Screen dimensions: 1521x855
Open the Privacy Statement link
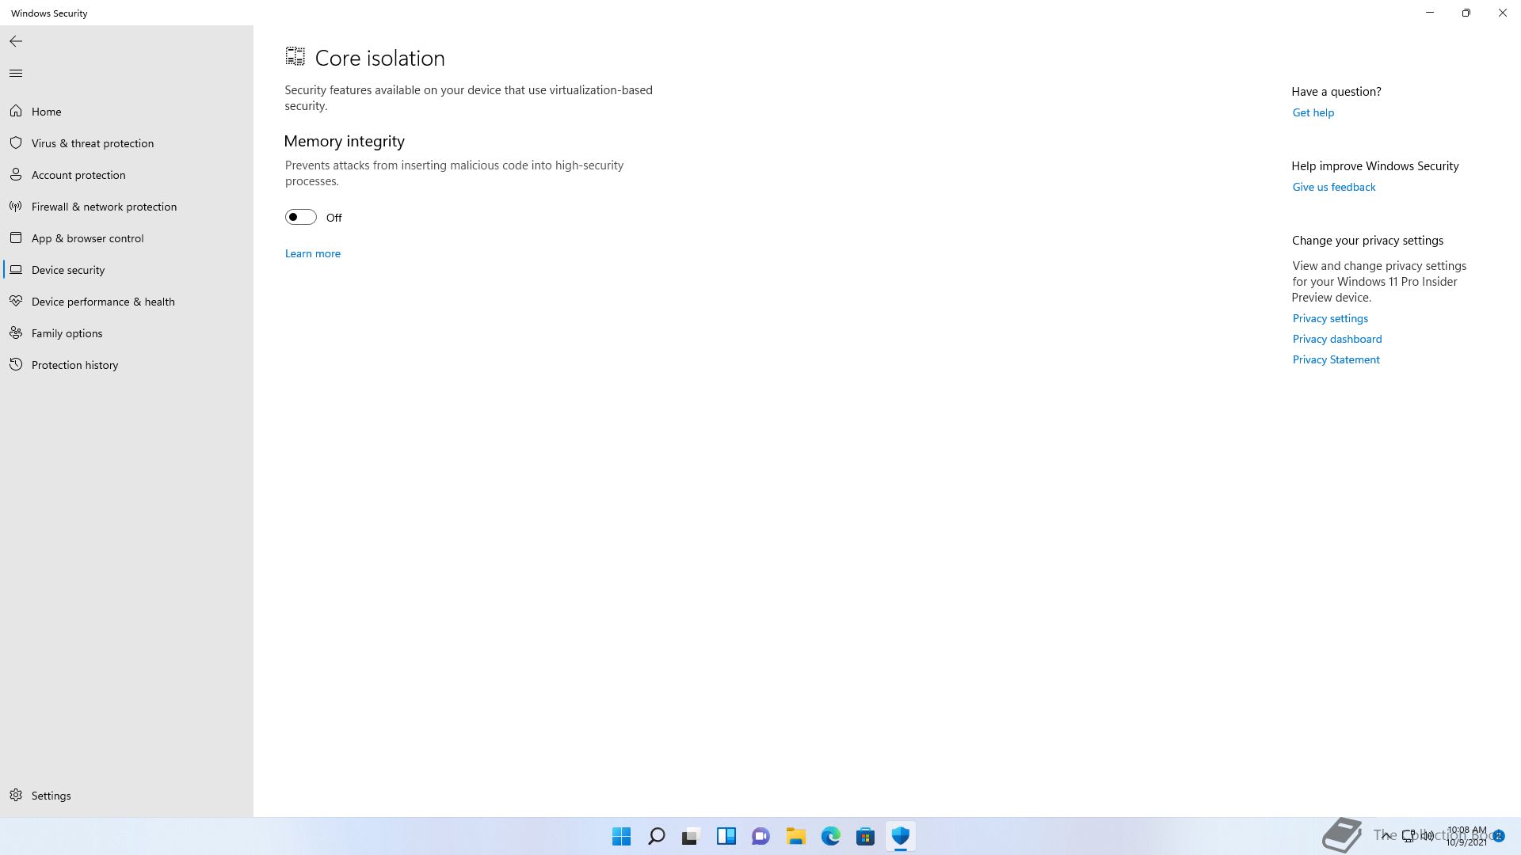pyautogui.click(x=1336, y=359)
